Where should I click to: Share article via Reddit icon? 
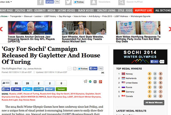[x=85, y=81]
